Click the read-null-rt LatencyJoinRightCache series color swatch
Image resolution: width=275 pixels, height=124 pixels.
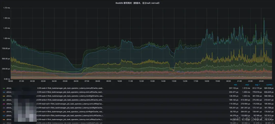[4, 108]
